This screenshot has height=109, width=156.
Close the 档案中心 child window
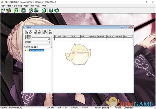pyautogui.click(x=131, y=27)
